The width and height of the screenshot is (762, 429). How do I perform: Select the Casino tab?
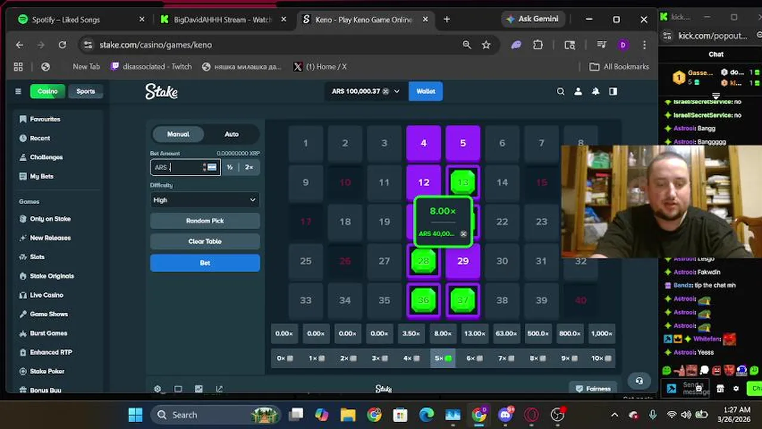pyautogui.click(x=48, y=91)
